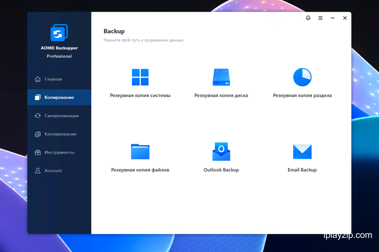Image resolution: width=379 pixels, height=252 pixels.
Task: Click the Professional edition label
Action: pyautogui.click(x=59, y=56)
